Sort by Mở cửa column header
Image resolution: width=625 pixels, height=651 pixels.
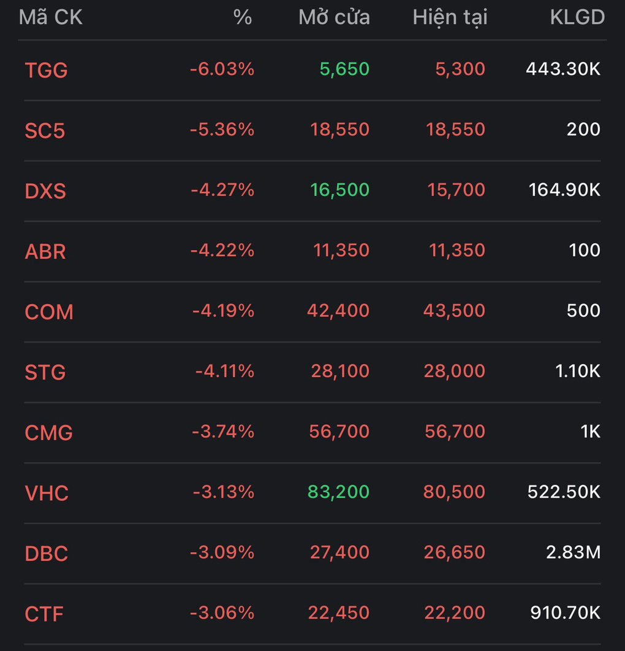point(334,17)
